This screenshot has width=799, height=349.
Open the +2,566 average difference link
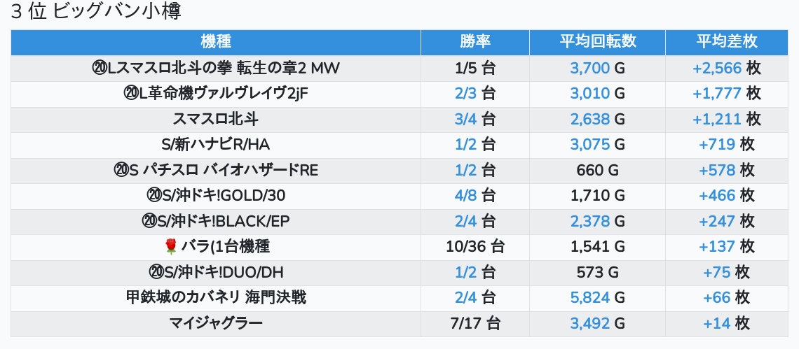[x=716, y=68]
